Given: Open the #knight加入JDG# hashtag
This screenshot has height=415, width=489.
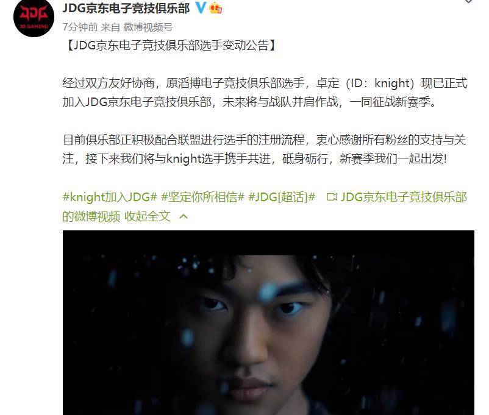Looking at the screenshot, I should 110,197.
